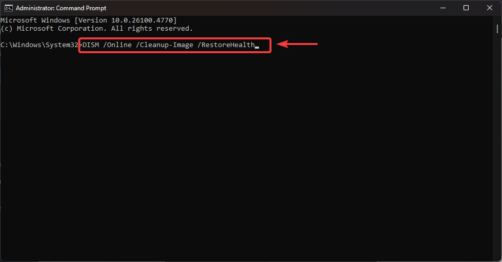Image resolution: width=502 pixels, height=262 pixels.
Task: Click the /Cleanup-Image parameter text
Action: 166,45
